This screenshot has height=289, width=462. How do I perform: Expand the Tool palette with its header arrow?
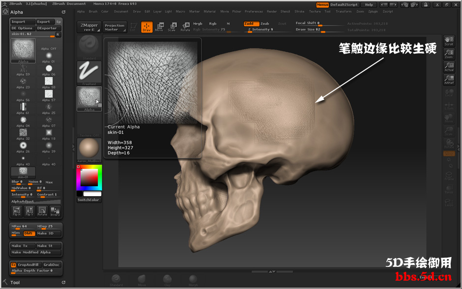[63, 282]
